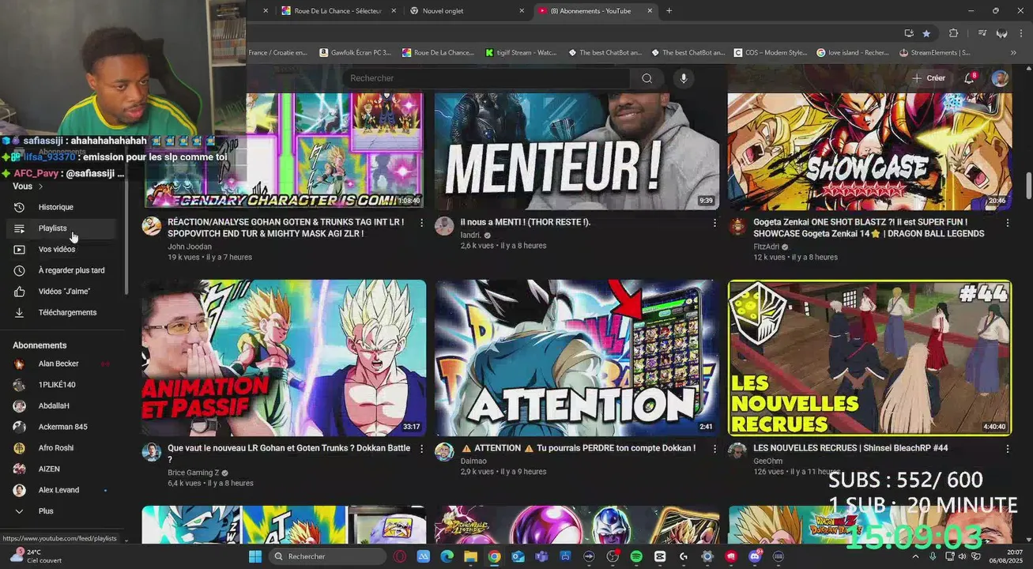
Task: Play the ANIMATION ET PASSIF thumbnail
Action: [284, 357]
